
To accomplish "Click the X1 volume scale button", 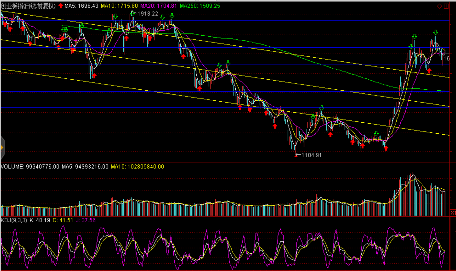I will coord(453,213).
